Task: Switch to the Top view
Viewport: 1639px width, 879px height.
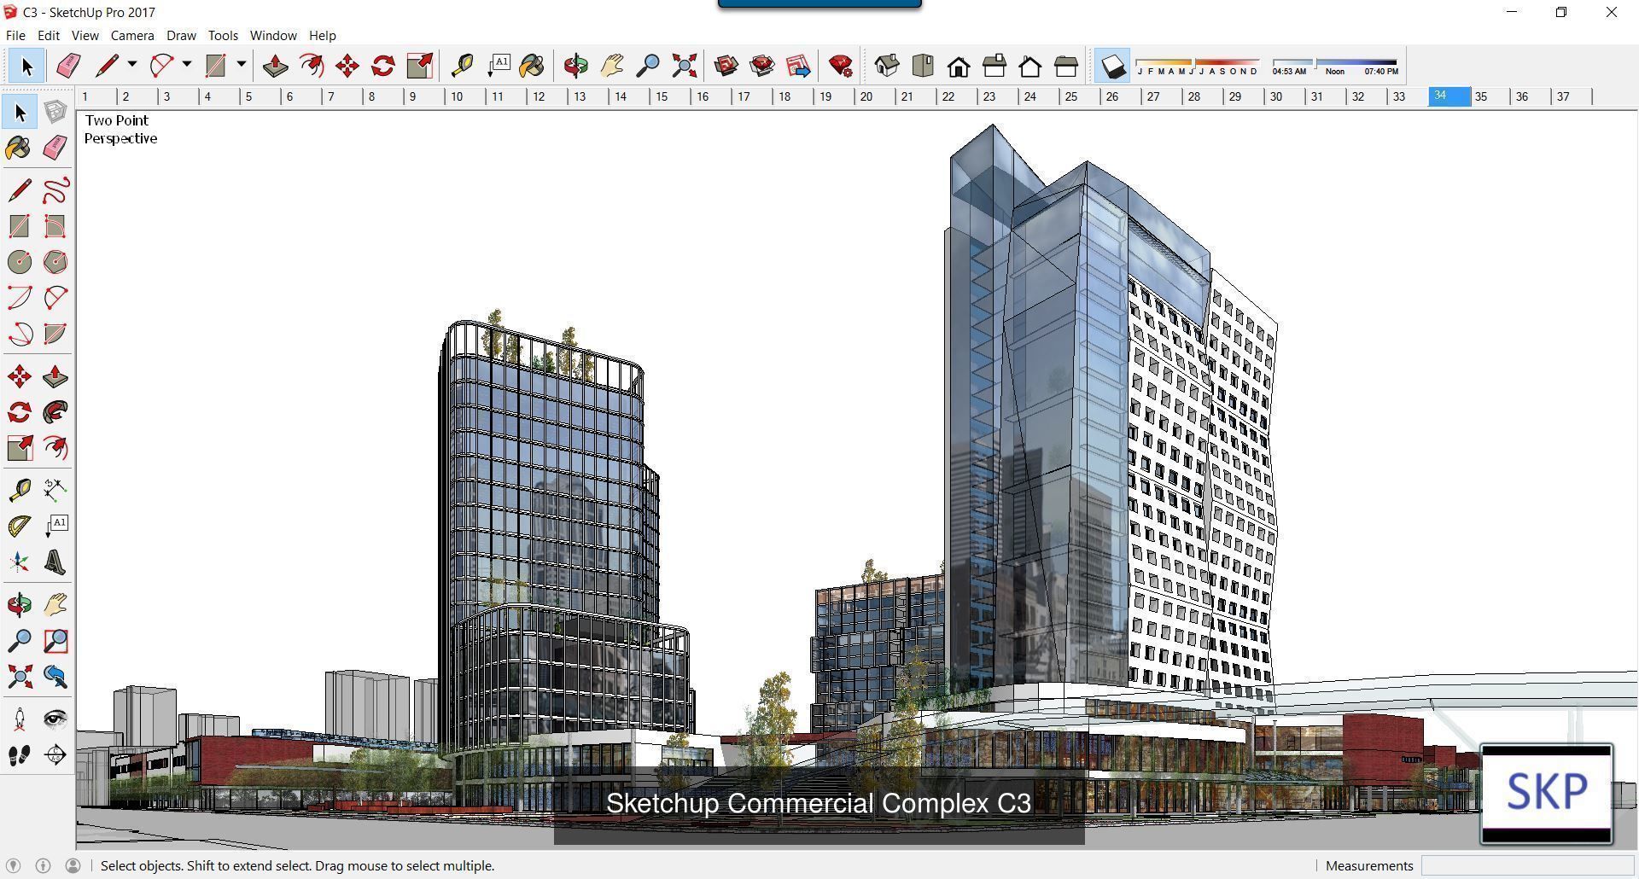Action: pyautogui.click(x=923, y=66)
